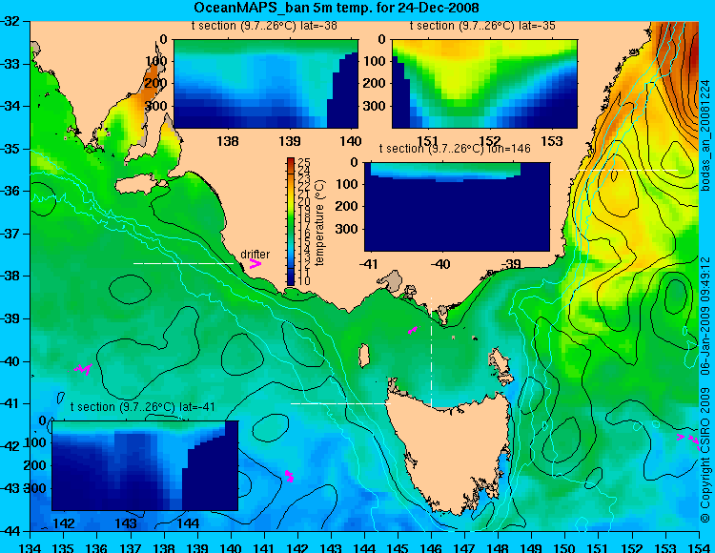Click the '143' tick under the lat=-41 inset
This screenshot has width=715, height=553.
[x=126, y=522]
